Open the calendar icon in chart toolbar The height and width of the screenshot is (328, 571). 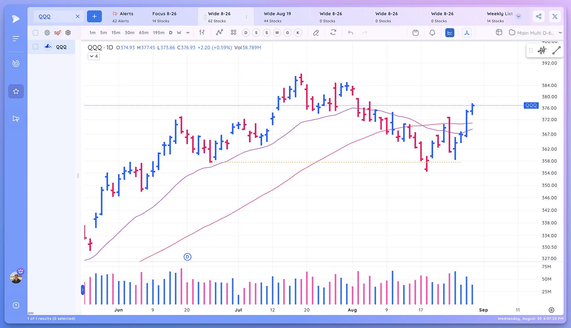coord(416,33)
